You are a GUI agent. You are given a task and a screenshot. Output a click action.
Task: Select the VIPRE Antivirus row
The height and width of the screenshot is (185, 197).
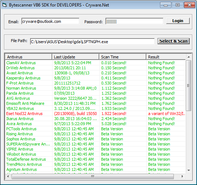click(95, 149)
